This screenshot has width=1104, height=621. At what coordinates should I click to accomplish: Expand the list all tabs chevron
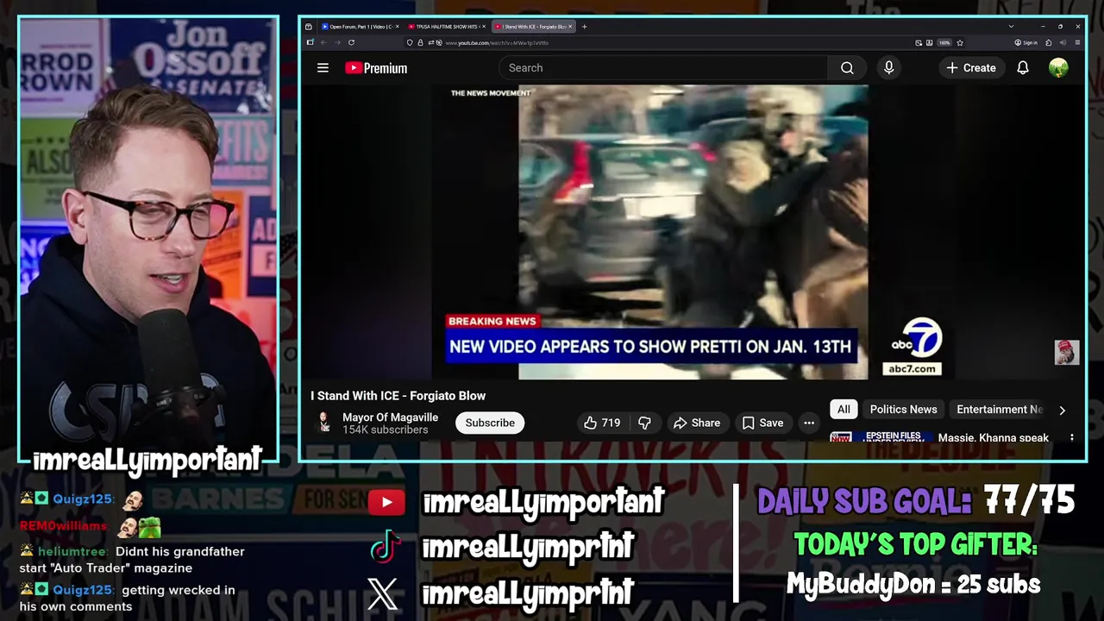[1011, 26]
